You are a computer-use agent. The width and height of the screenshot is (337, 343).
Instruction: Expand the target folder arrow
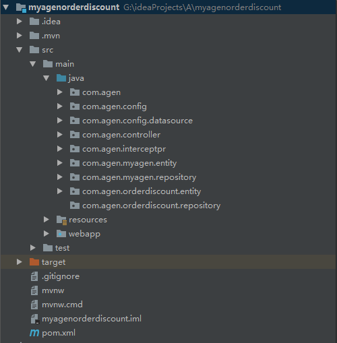point(20,262)
